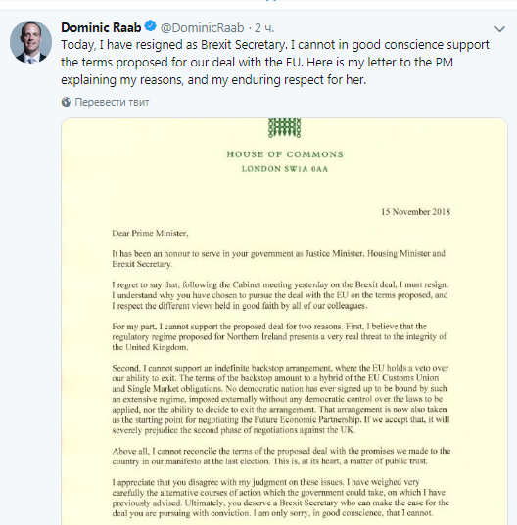Click the @DominicRaab handle
Image resolution: width=517 pixels, height=525 pixels.
coord(202,28)
